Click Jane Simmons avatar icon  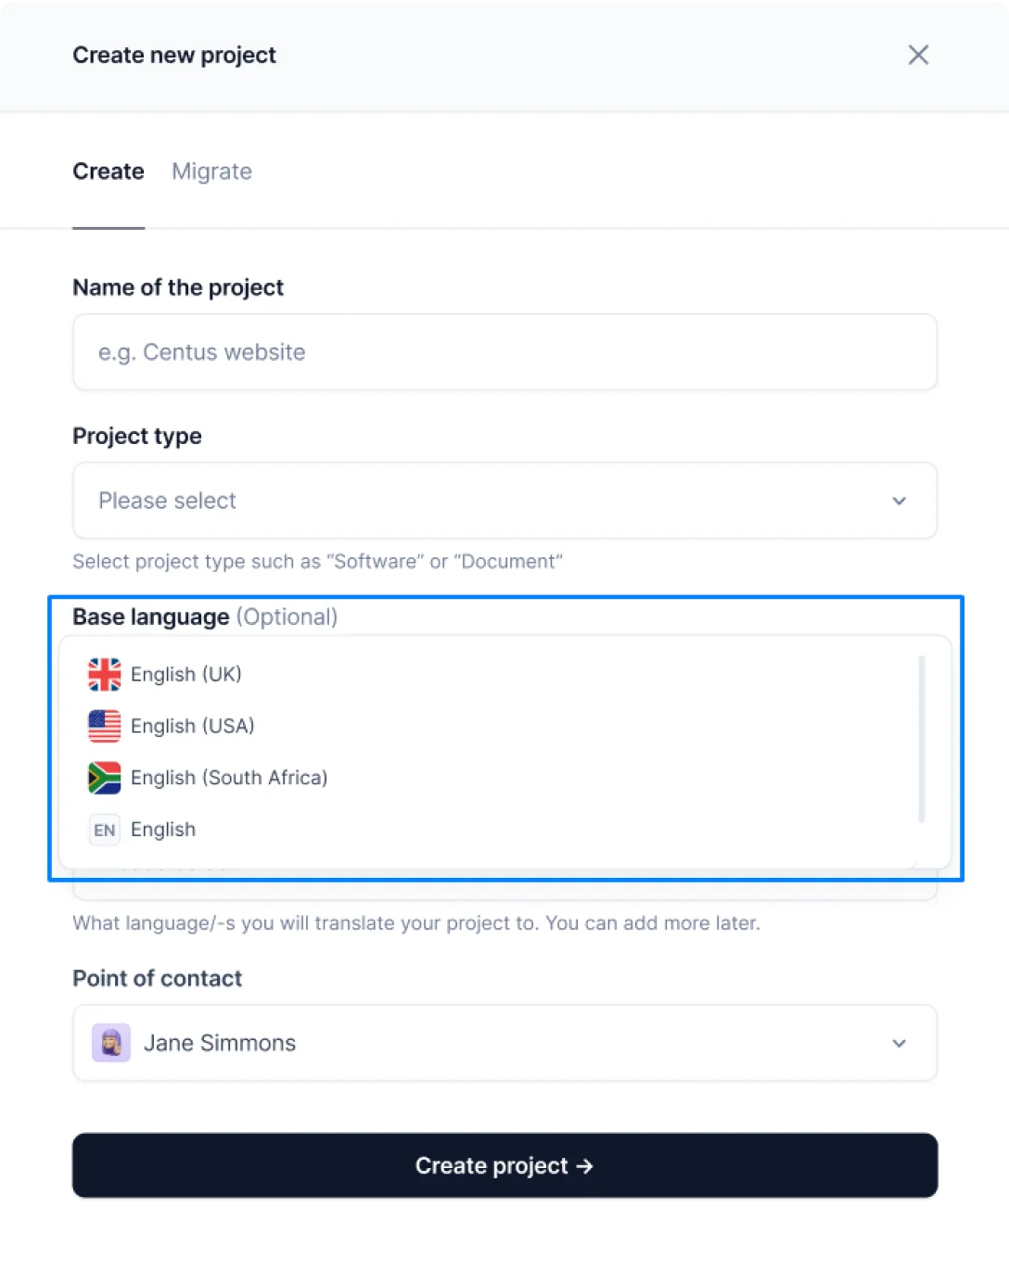pyautogui.click(x=111, y=1043)
